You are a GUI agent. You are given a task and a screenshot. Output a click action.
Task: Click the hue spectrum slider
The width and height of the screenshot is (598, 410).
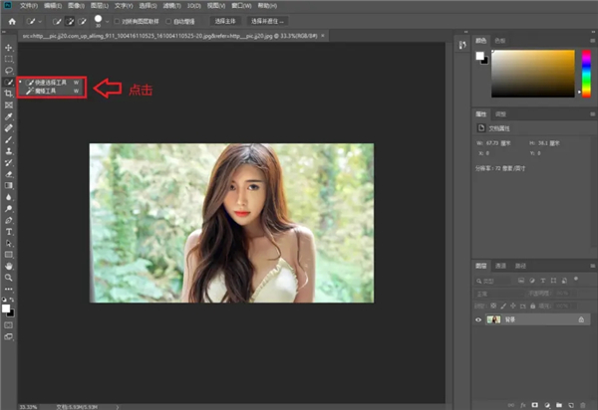586,74
